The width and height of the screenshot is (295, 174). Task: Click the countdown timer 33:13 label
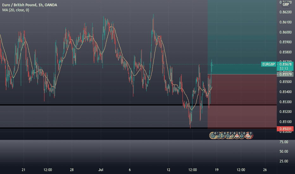pyautogui.click(x=284, y=68)
